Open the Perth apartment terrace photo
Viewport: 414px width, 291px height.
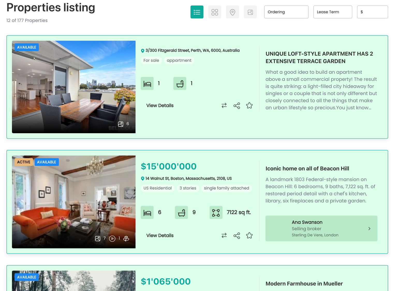click(74, 87)
